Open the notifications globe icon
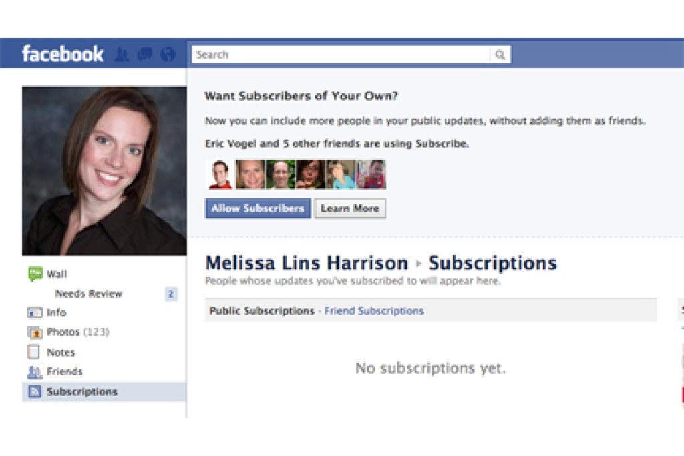 (168, 55)
